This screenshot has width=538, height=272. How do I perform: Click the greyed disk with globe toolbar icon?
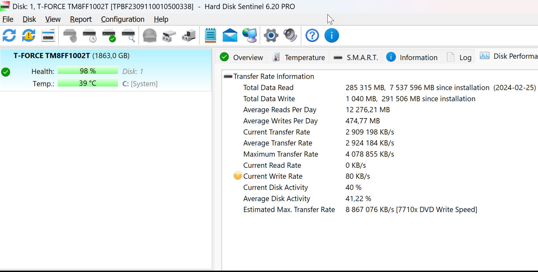(x=150, y=35)
